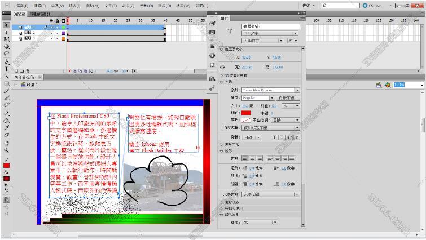Open the Library panel icon in dock
The width and height of the screenshot is (426, 240).
click(212, 79)
